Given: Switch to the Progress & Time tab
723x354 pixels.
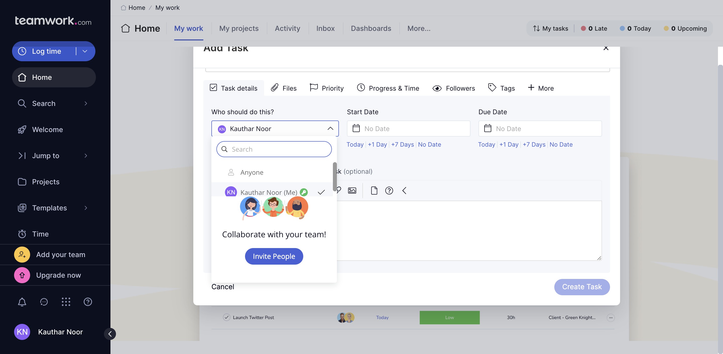Looking at the screenshot, I should click(x=388, y=88).
